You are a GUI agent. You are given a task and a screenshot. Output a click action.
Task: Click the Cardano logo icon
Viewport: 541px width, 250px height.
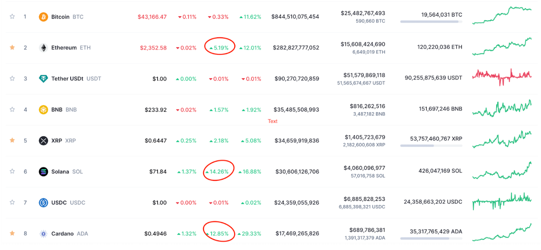point(43,234)
